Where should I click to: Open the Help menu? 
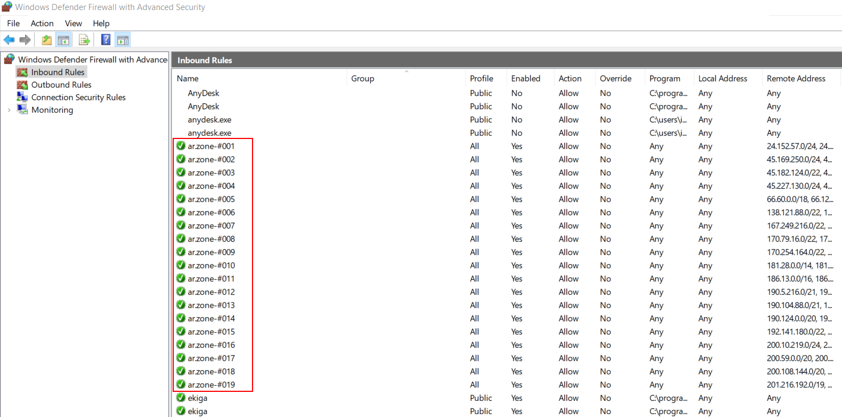coord(101,23)
